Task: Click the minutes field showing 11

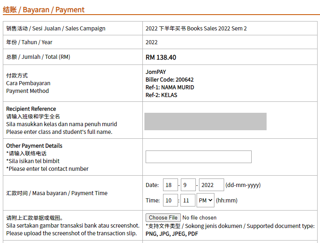Action: pyautogui.click(x=188, y=200)
